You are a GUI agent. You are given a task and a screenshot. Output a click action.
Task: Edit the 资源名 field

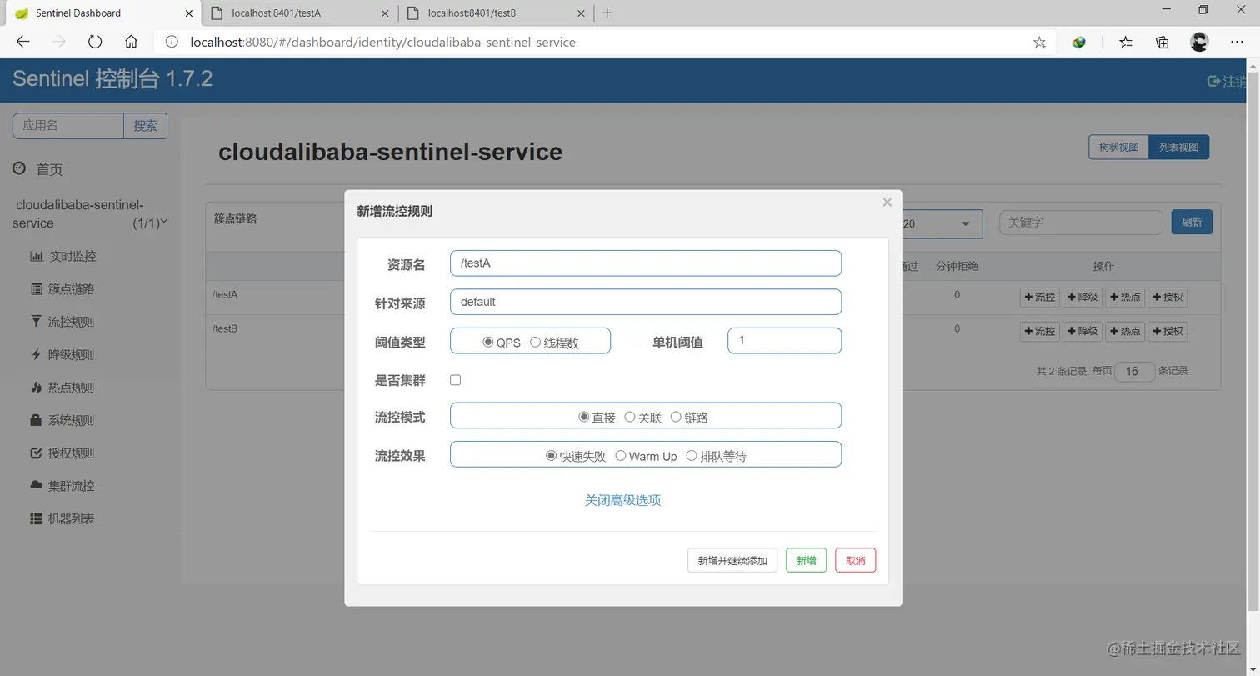coord(646,263)
